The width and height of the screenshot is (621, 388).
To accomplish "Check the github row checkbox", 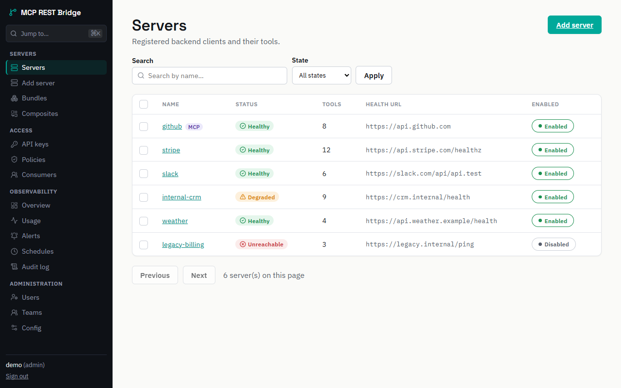I will [x=144, y=127].
